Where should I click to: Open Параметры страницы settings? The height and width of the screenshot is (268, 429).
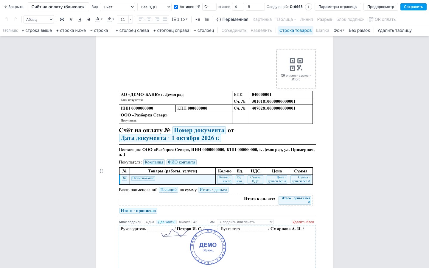[338, 7]
